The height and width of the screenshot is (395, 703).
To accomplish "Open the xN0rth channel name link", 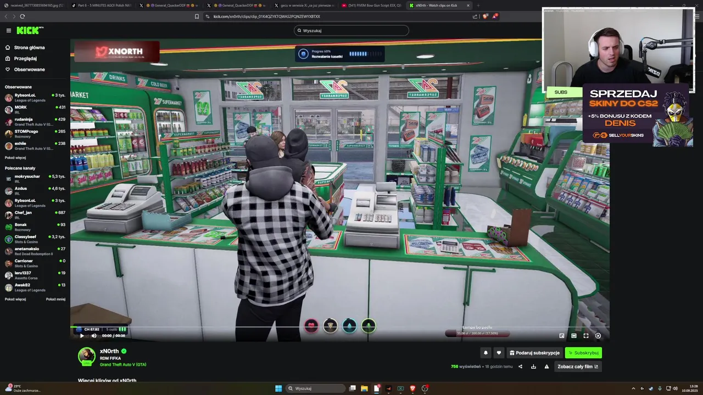I will [109, 351].
